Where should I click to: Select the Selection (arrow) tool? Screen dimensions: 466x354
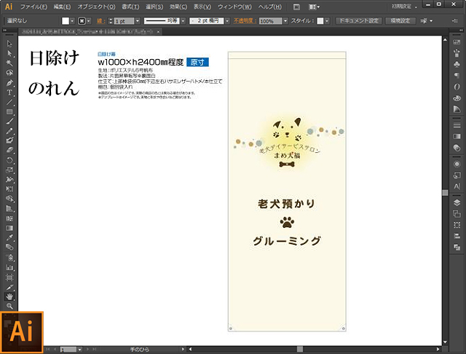click(9, 44)
